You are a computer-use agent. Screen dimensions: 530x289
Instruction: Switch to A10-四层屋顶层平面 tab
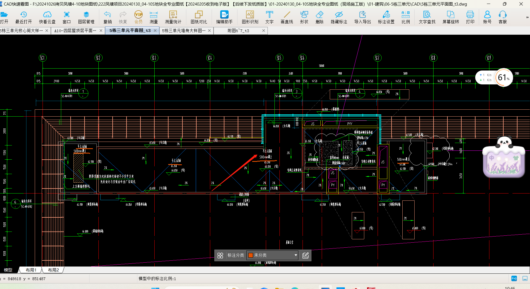click(75, 31)
